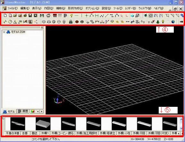Select the horizontal line drawing tool
This screenshot has height=142, width=185.
point(76,16)
